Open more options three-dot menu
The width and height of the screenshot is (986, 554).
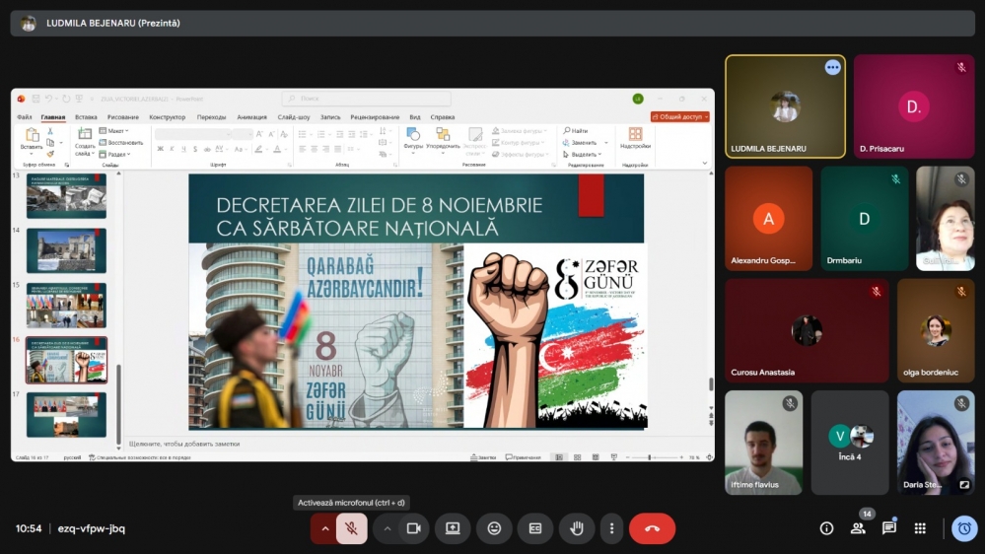(611, 528)
